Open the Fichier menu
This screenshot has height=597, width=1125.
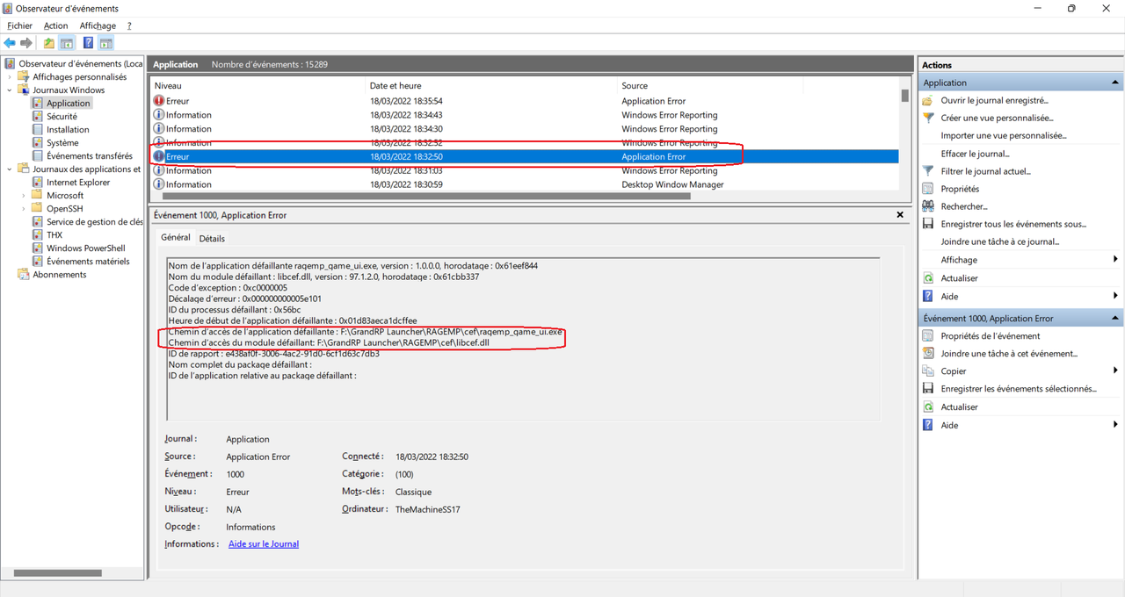[x=19, y=25]
